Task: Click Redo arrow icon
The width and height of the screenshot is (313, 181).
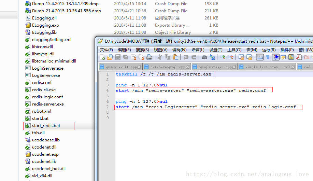Action: coord(194,57)
